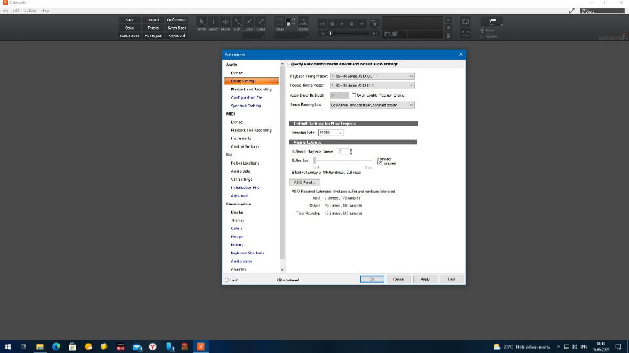
Task: Open Windows Start menu
Action: 8,347
